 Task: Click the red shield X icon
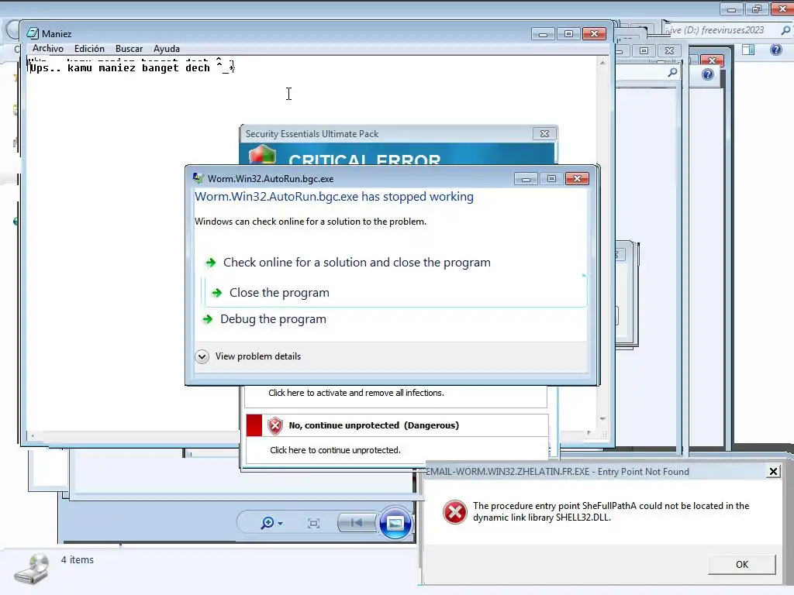pos(275,425)
